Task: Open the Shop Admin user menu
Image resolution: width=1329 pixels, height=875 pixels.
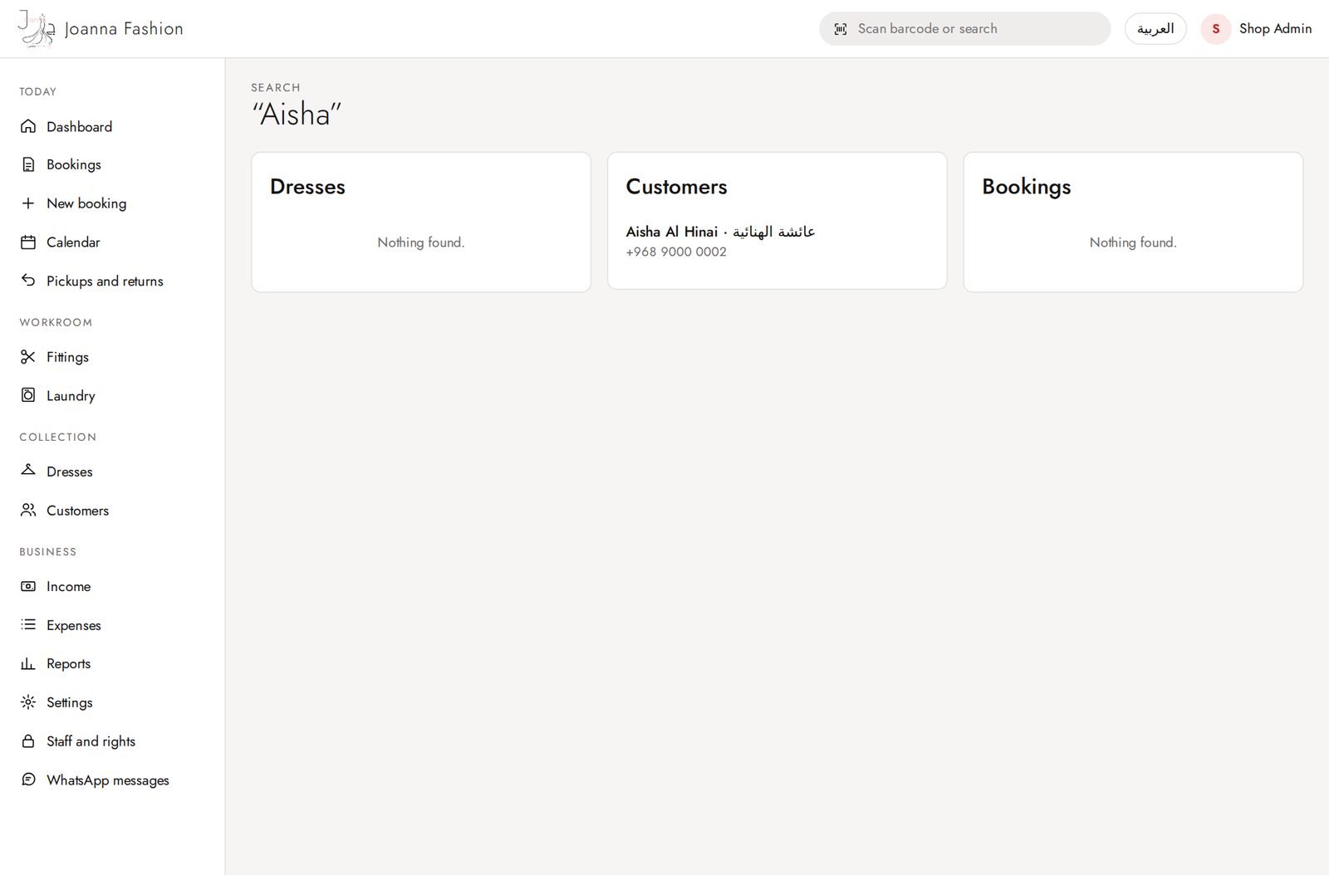Action: coord(1257,29)
